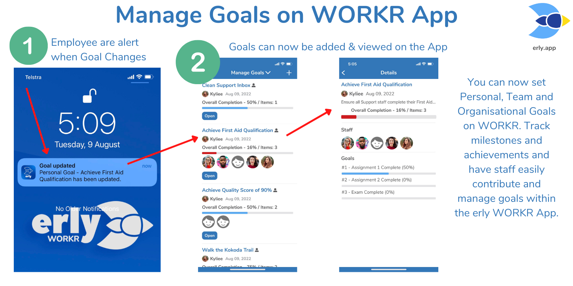Screen dimensions: 573x286
Task: Select the Achieve Quality Score of 90% title
Action: [x=237, y=190]
